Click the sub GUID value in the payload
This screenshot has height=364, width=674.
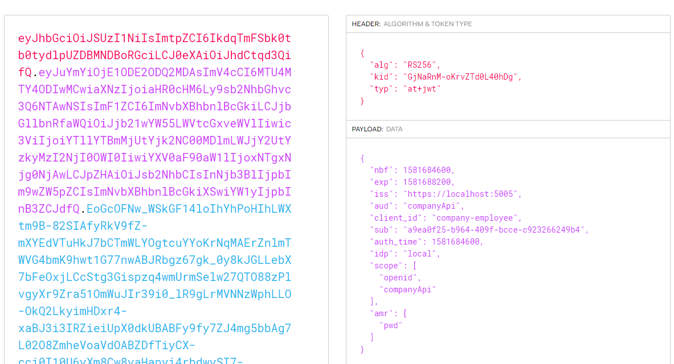click(x=496, y=230)
